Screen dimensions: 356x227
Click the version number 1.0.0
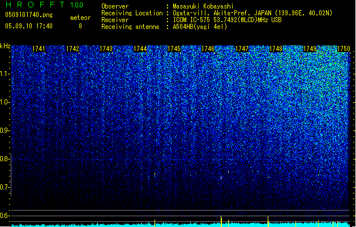(x=77, y=5)
